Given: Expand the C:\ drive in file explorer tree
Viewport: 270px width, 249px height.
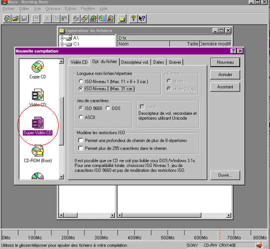Looking at the screenshot, I should point(62,44).
